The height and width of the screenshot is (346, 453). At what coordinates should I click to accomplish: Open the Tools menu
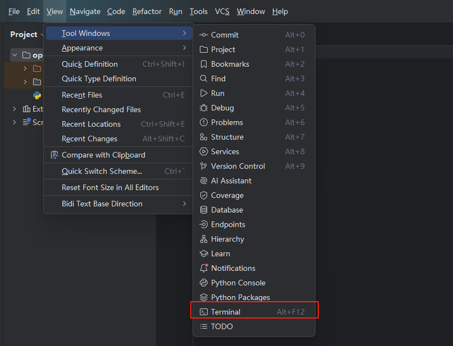tap(199, 12)
